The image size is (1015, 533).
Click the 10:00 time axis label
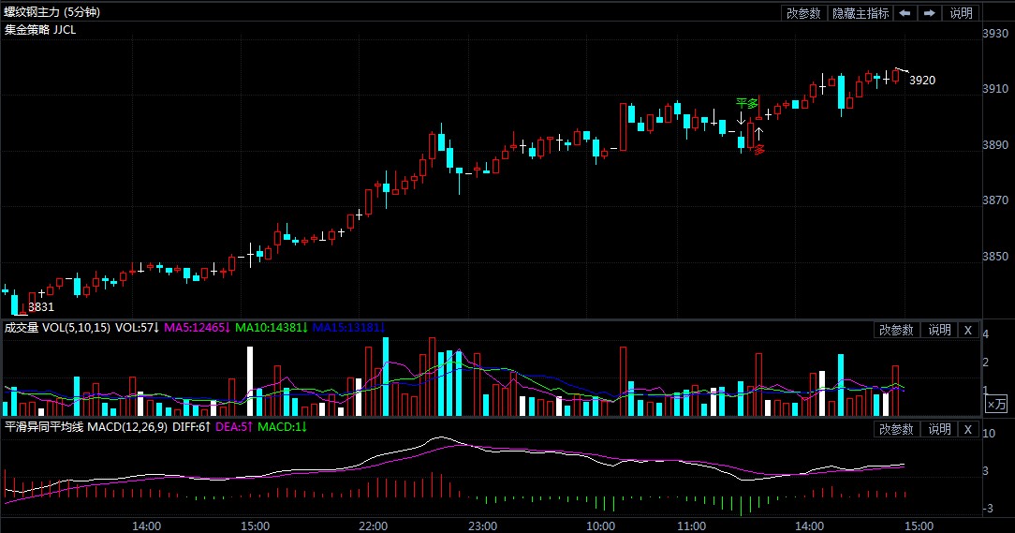pos(600,526)
